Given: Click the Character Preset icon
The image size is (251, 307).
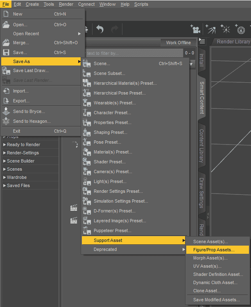Looking at the screenshot, I should point(86,113).
